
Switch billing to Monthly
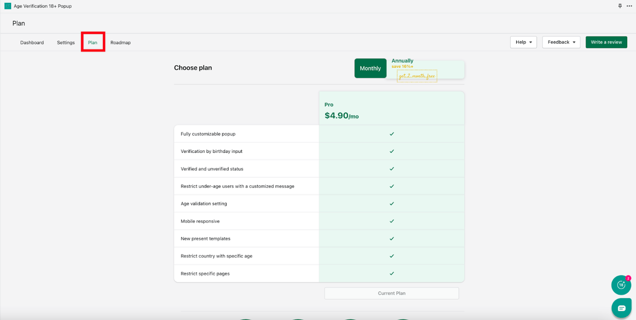[370, 68]
